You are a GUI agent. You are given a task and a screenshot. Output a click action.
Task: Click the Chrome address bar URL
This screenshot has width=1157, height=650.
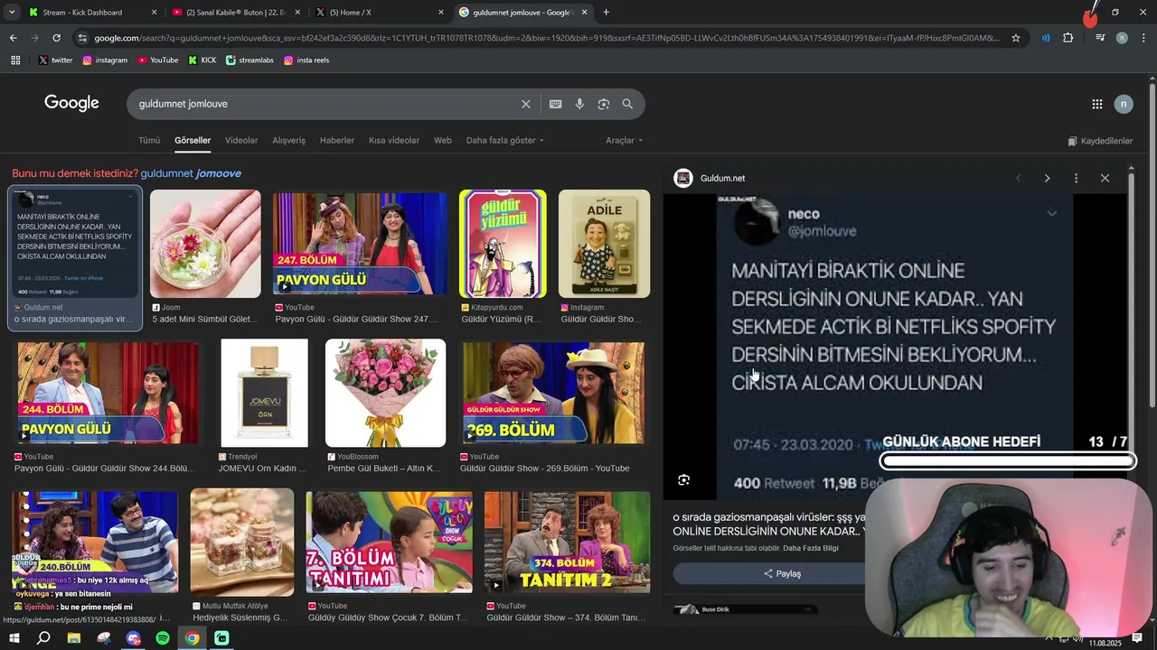pyautogui.click(x=547, y=38)
